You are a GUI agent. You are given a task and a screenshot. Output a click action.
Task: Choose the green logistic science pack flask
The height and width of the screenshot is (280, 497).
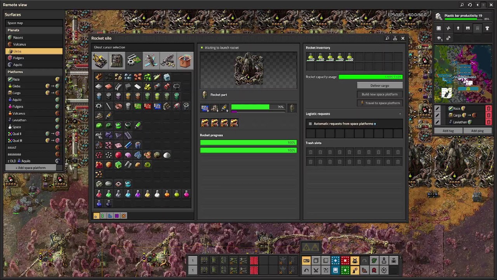(108, 194)
